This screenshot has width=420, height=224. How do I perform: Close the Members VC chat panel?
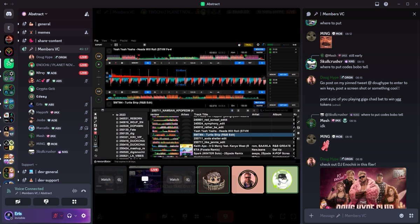[x=414, y=14]
